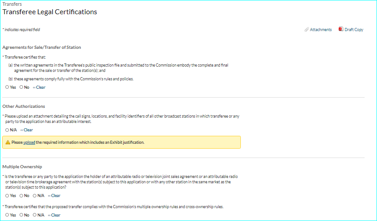377x221 pixels.
Task: Select No for multiple ownership rules compliance
Action: (x=21, y=215)
